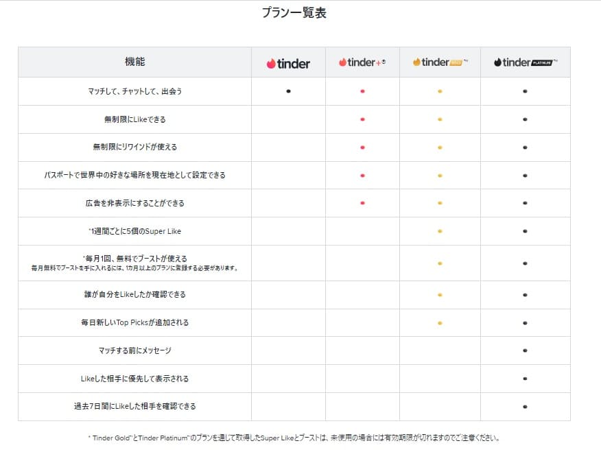Click red dot in 広告を非表示 row
Image resolution: width=601 pixels, height=452 pixels.
pos(363,203)
